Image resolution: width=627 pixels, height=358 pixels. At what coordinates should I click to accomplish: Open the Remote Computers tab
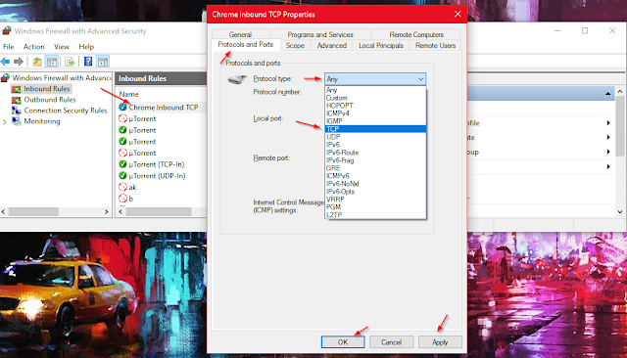[416, 34]
